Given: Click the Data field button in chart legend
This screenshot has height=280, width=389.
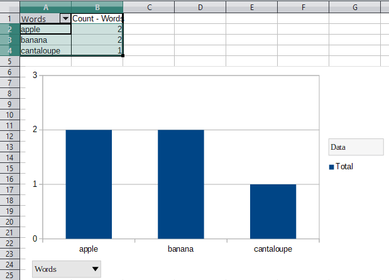Looking at the screenshot, I should click(x=356, y=147).
